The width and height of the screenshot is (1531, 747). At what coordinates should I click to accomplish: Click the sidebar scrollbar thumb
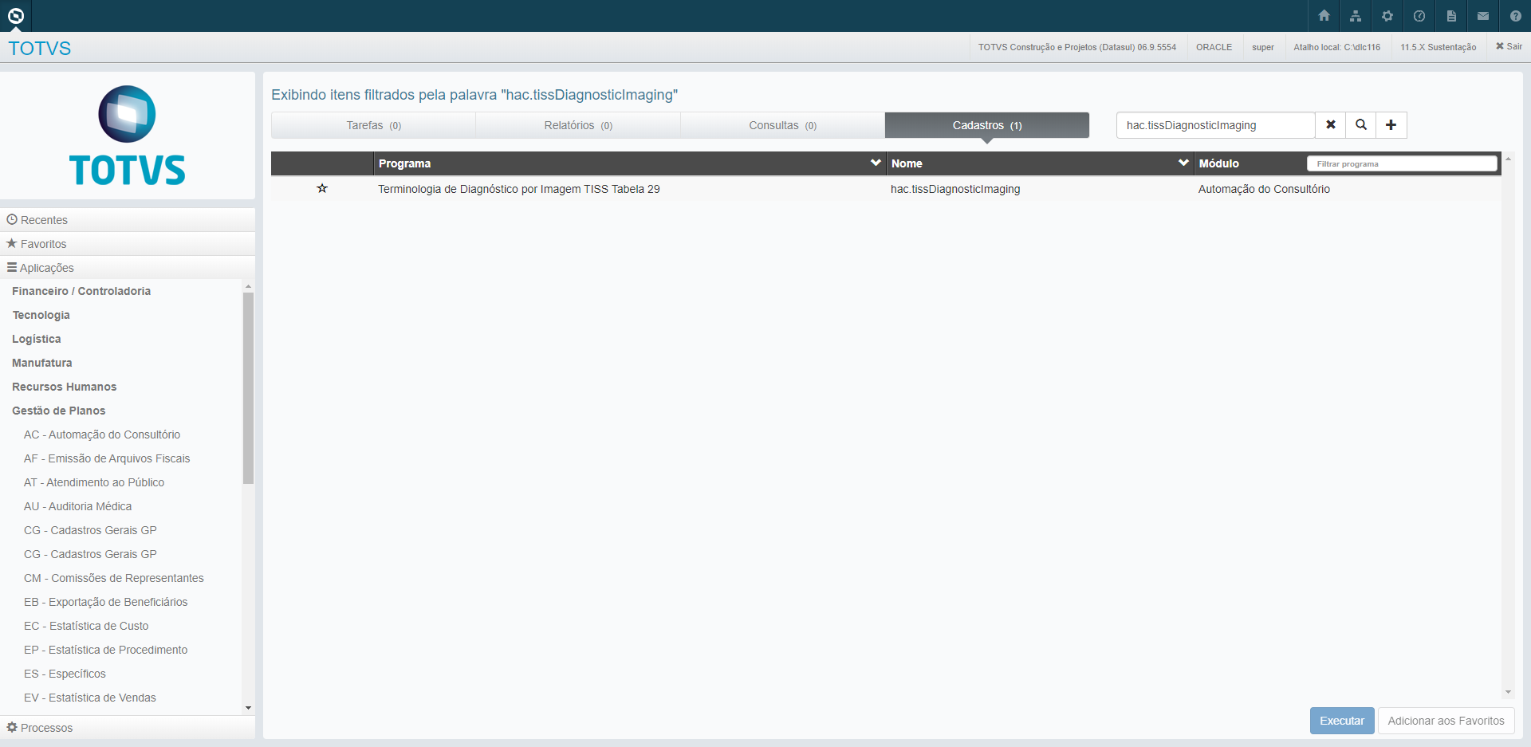pos(248,388)
